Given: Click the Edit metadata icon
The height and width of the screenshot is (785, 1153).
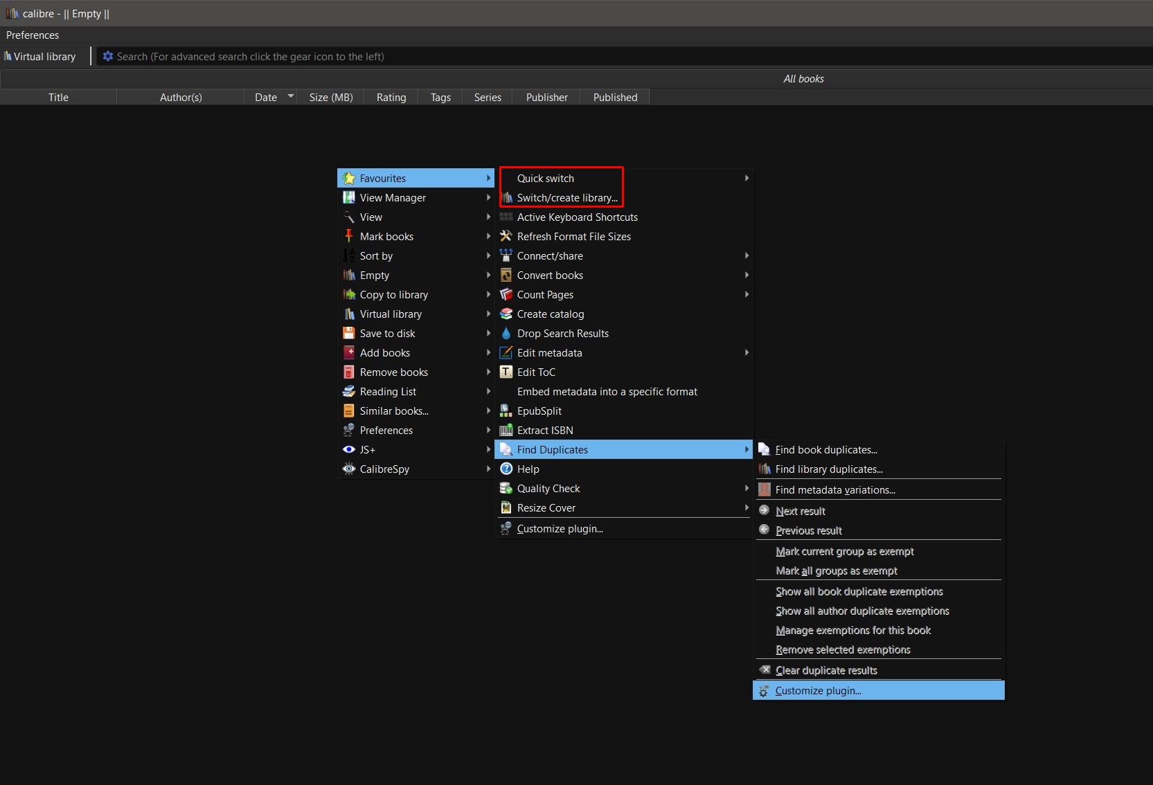Looking at the screenshot, I should pyautogui.click(x=506, y=353).
